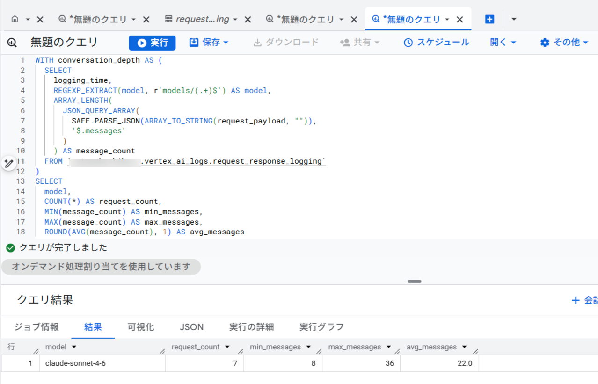Open the avg_messages column dropdown arrow
The image size is (598, 384).
click(464, 347)
